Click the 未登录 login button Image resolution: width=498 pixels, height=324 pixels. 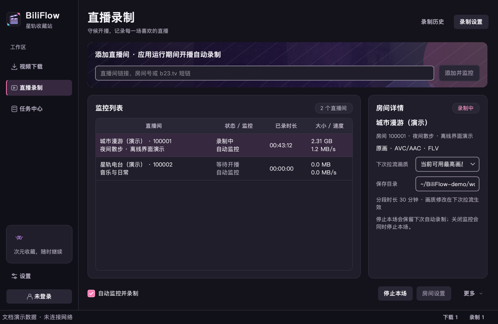click(x=39, y=296)
